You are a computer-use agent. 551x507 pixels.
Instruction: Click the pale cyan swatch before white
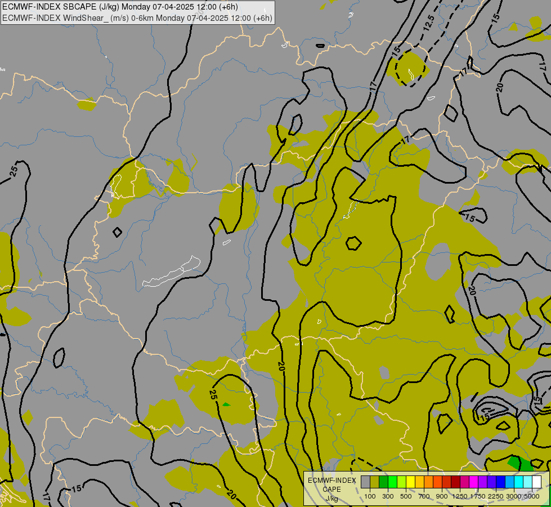click(528, 482)
